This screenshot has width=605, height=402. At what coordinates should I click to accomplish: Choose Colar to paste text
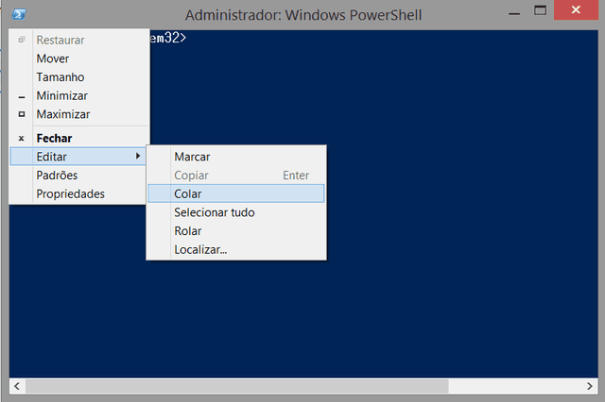236,193
